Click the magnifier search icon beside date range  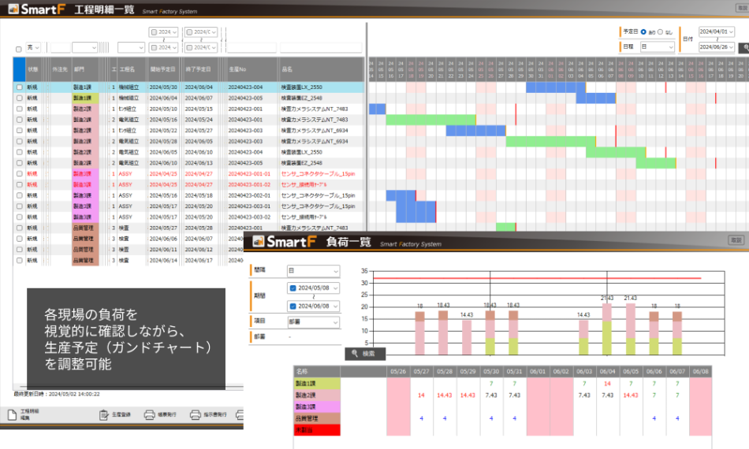[x=743, y=47]
